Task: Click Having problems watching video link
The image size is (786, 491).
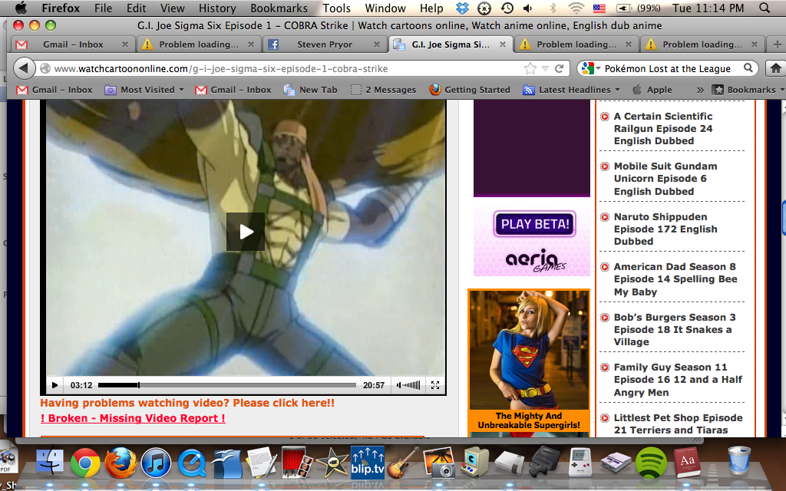Action: click(x=187, y=403)
